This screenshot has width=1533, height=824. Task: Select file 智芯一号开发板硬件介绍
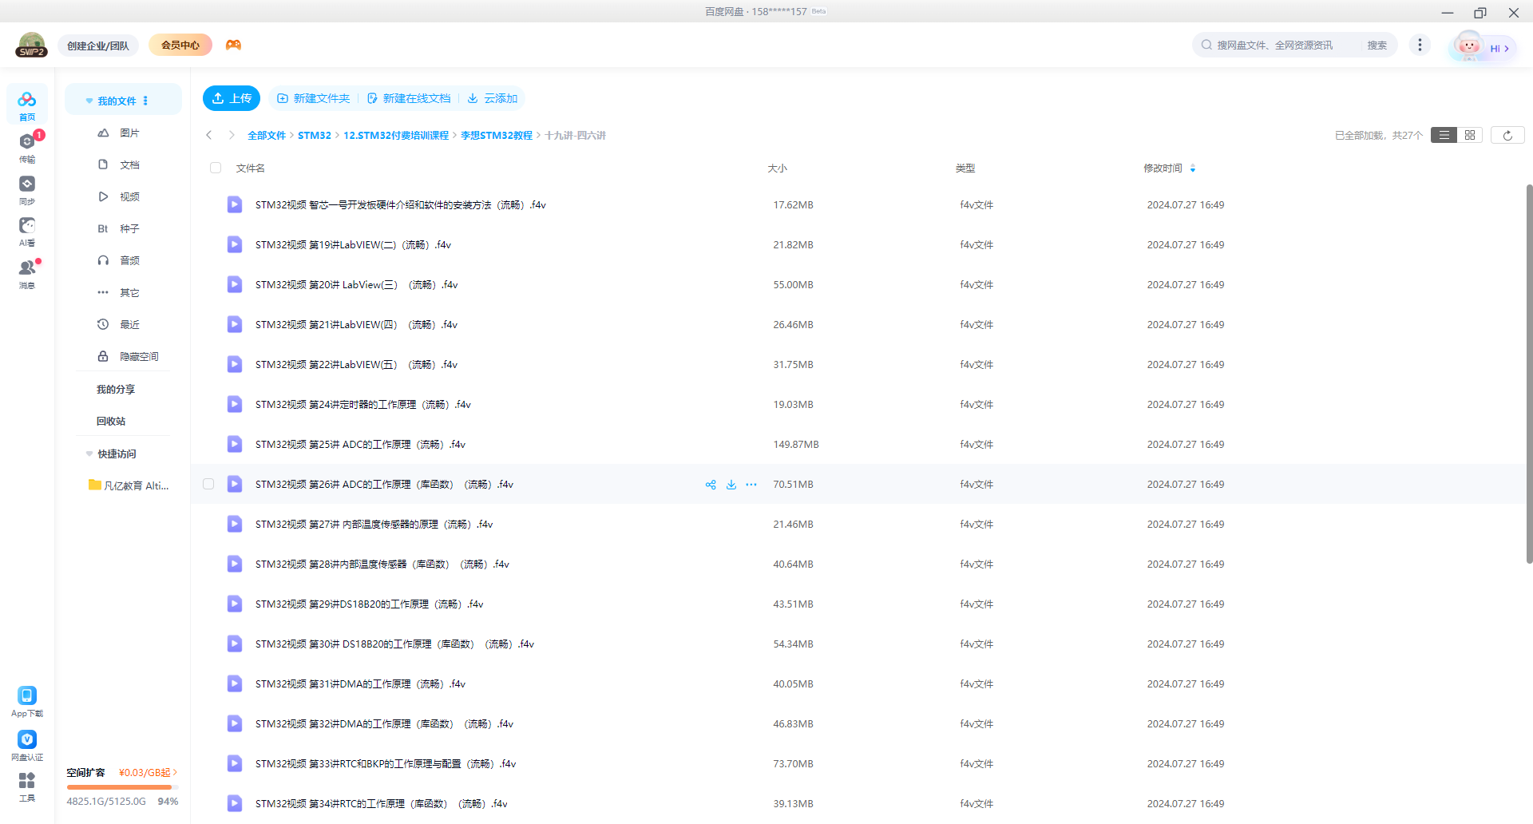(x=401, y=205)
